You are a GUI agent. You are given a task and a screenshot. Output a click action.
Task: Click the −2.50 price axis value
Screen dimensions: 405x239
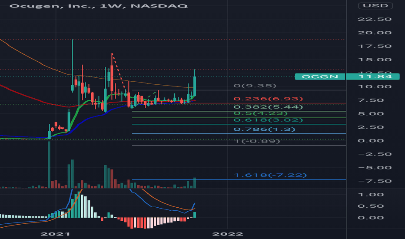tap(375, 154)
